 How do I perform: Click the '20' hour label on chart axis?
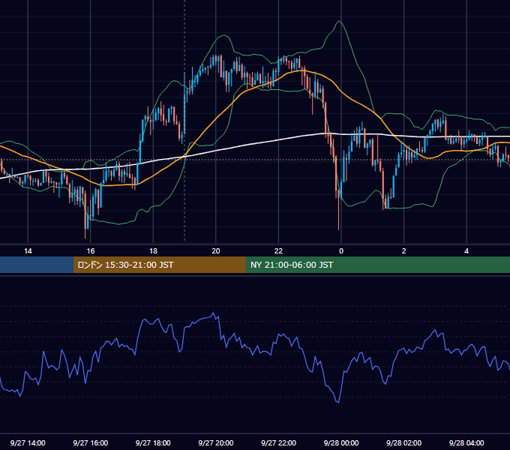click(216, 251)
